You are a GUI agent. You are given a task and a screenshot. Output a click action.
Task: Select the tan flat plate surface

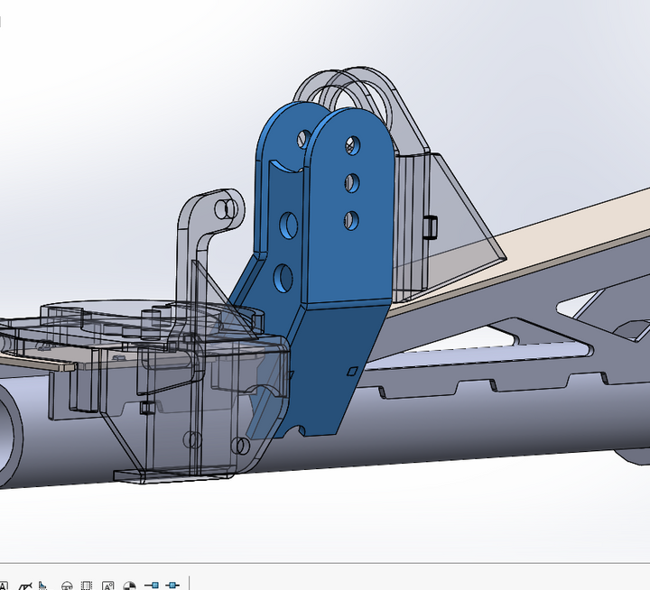coord(560,236)
